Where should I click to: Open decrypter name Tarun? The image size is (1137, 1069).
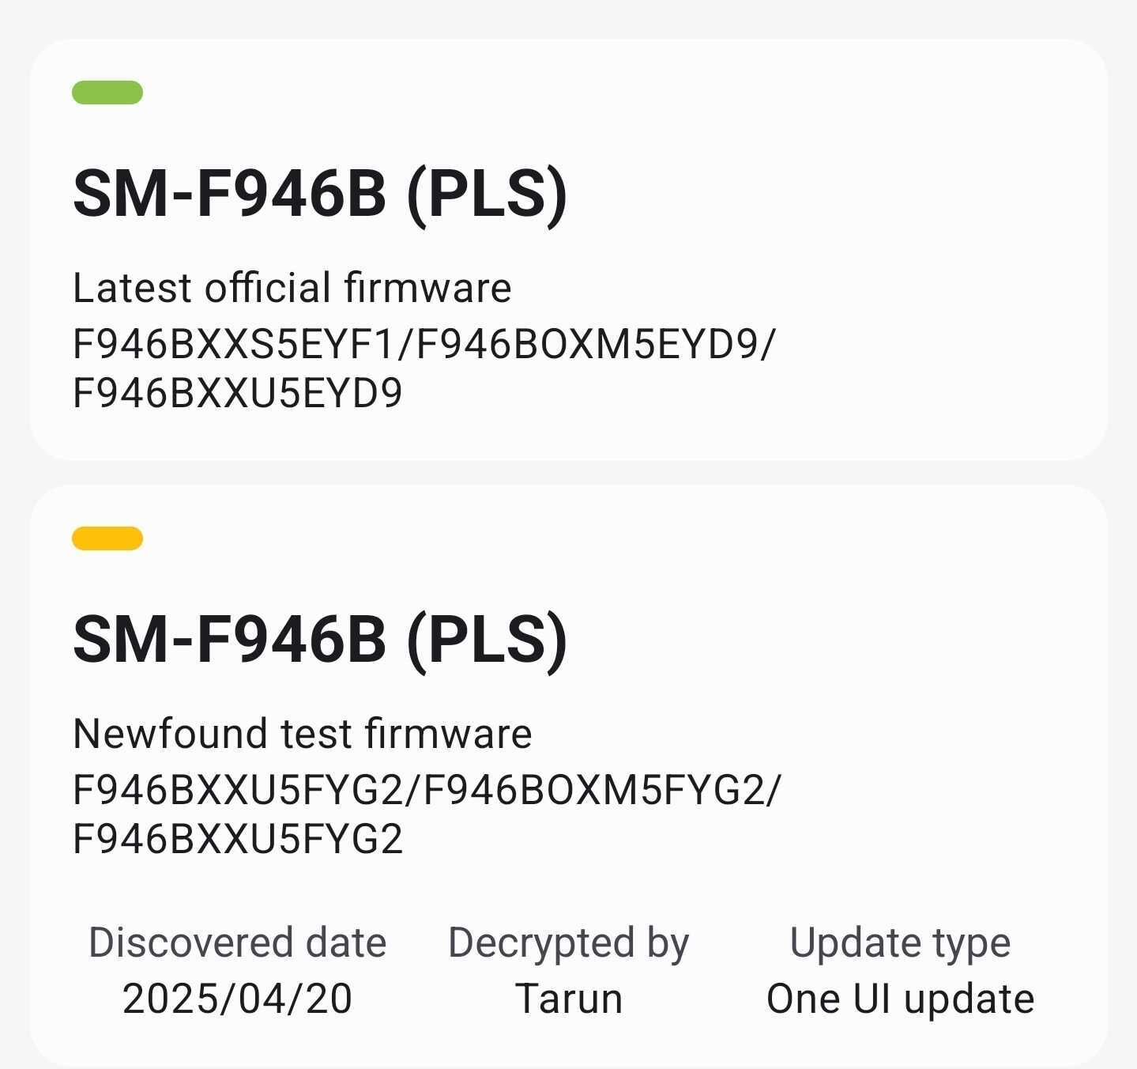(568, 999)
